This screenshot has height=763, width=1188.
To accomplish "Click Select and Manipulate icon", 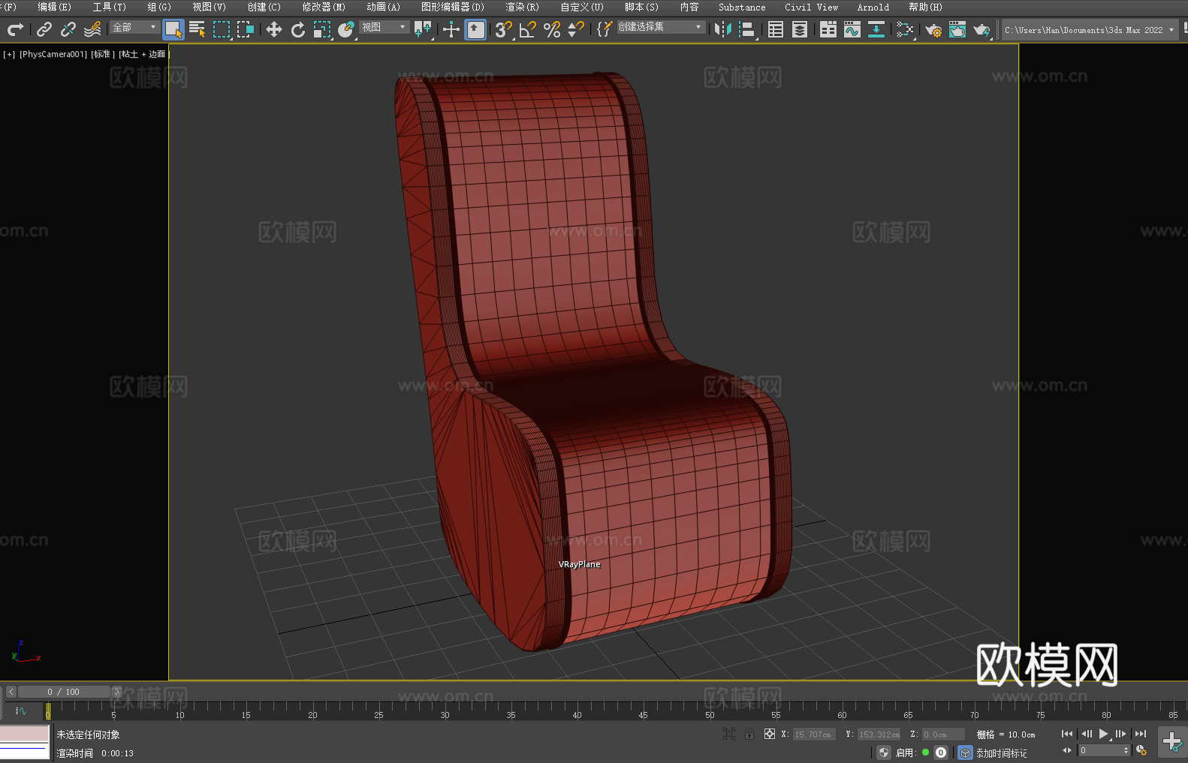I will point(451,29).
